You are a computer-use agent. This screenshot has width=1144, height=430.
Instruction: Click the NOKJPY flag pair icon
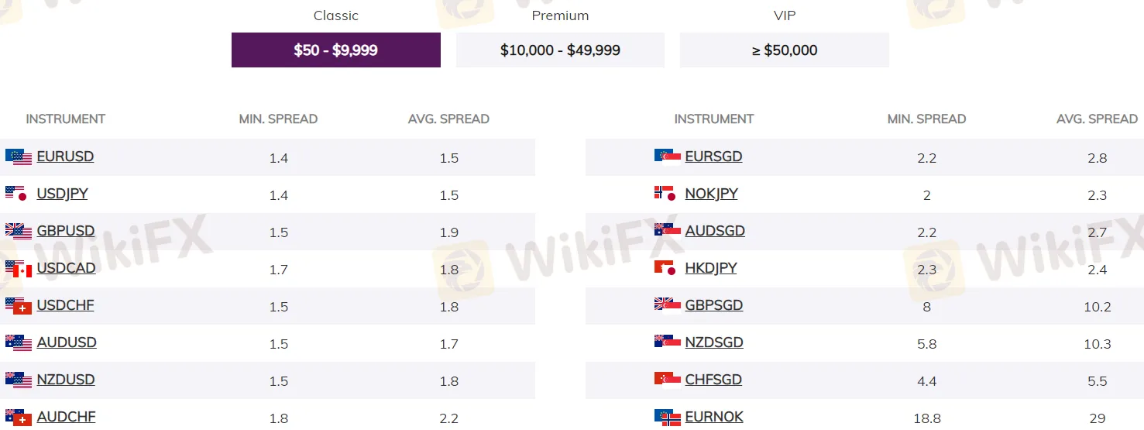[x=667, y=194]
